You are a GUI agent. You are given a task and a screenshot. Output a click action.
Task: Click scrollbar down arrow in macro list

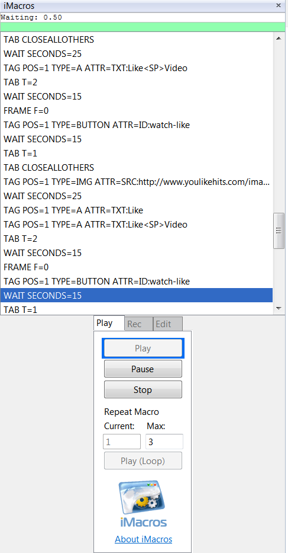(279, 308)
